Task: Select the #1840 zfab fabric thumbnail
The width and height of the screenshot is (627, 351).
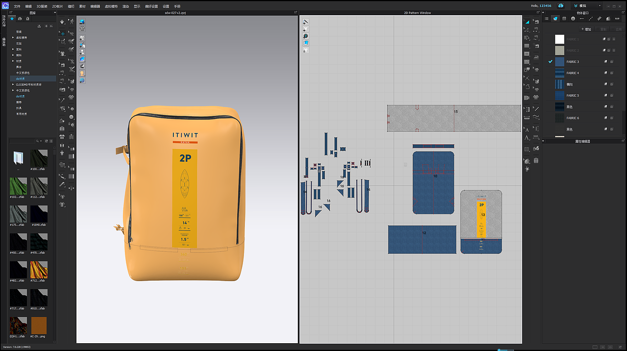Action: click(x=39, y=214)
